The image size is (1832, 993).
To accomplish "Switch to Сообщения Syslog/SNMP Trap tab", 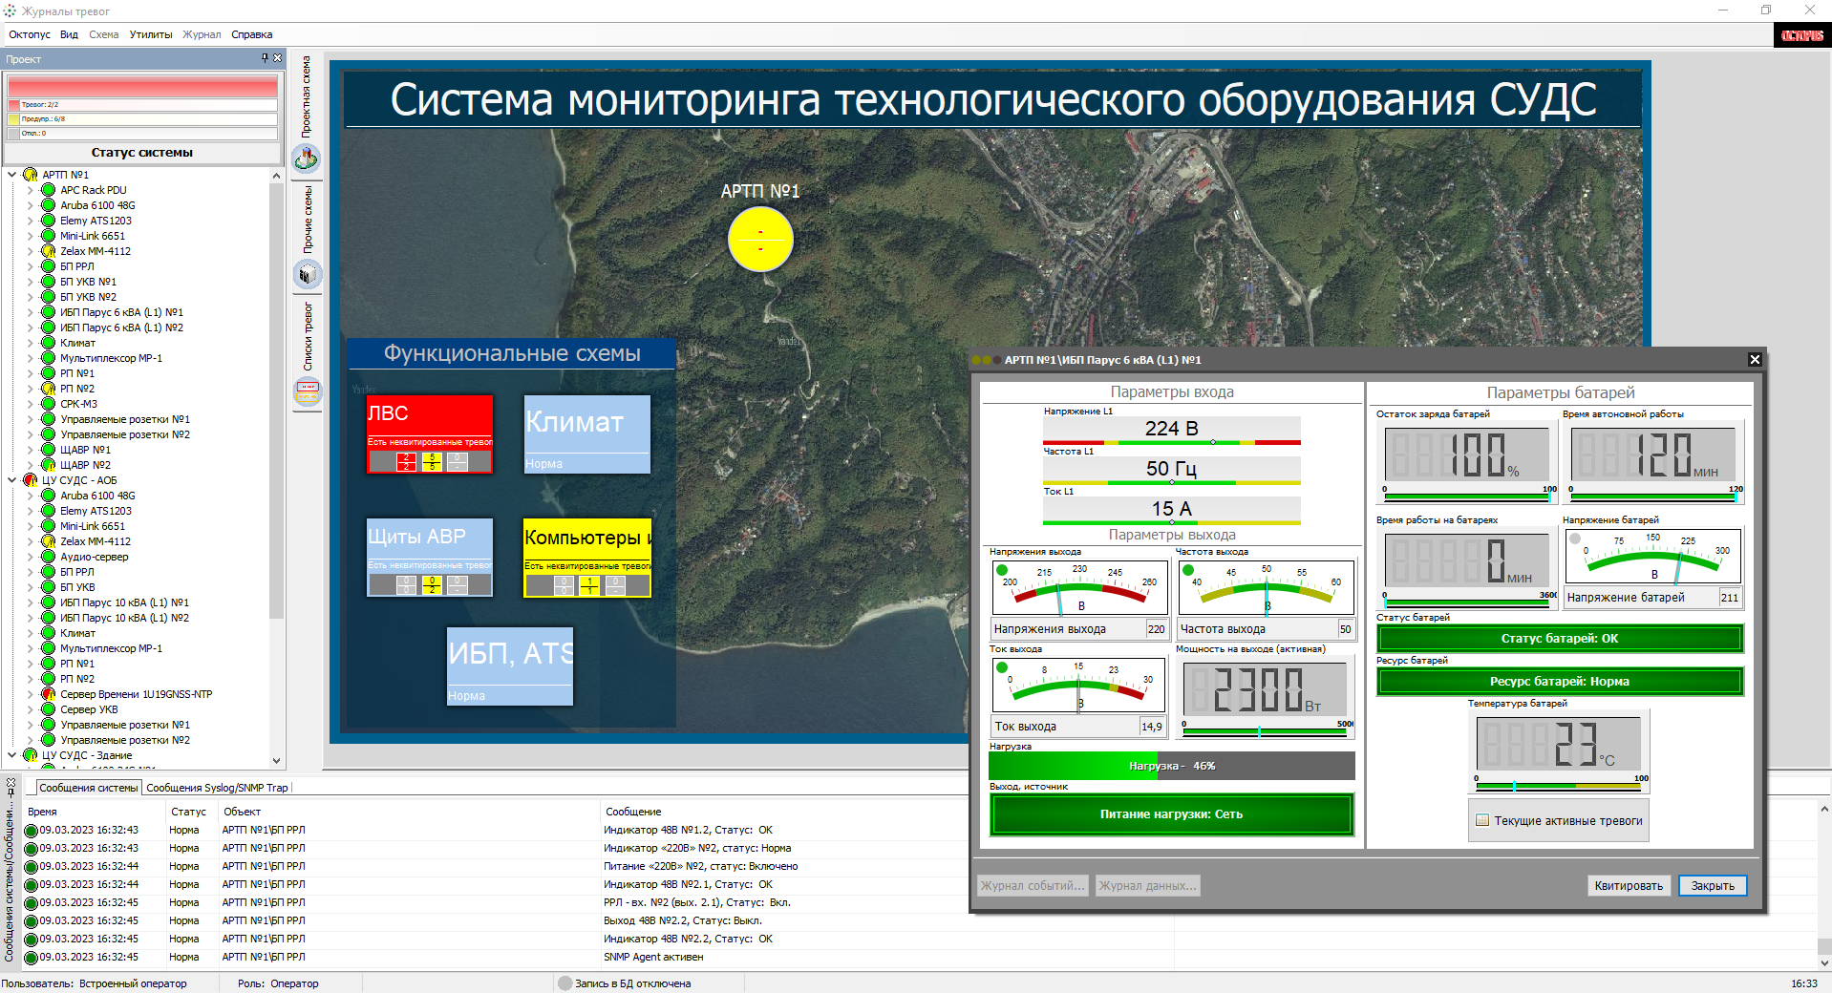I will click(x=217, y=788).
